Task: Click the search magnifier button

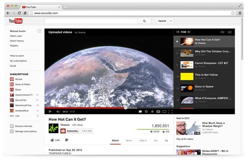Action: click(x=144, y=21)
